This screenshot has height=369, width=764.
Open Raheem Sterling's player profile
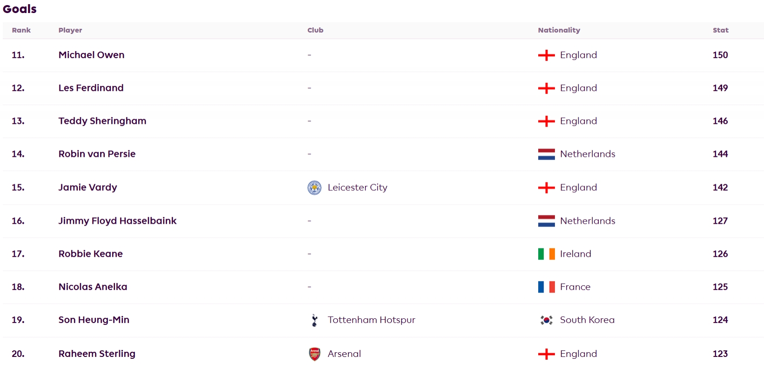(x=97, y=354)
